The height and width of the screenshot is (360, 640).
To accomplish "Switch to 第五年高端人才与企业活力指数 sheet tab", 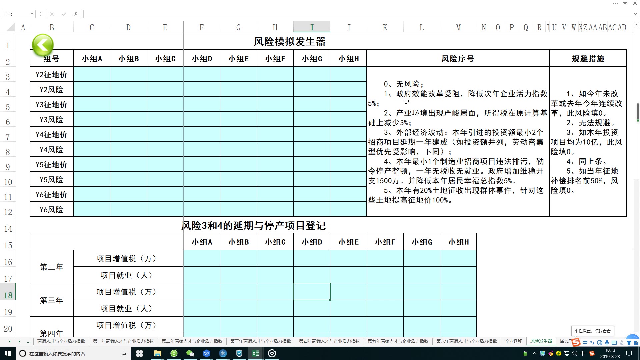I will [x=398, y=341].
